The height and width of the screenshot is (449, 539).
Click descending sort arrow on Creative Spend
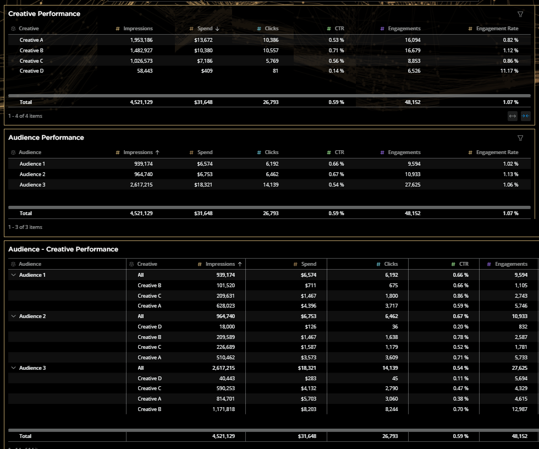(217, 29)
